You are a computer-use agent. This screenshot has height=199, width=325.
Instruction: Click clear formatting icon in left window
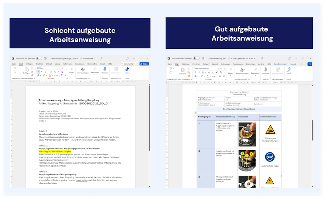click(62, 72)
